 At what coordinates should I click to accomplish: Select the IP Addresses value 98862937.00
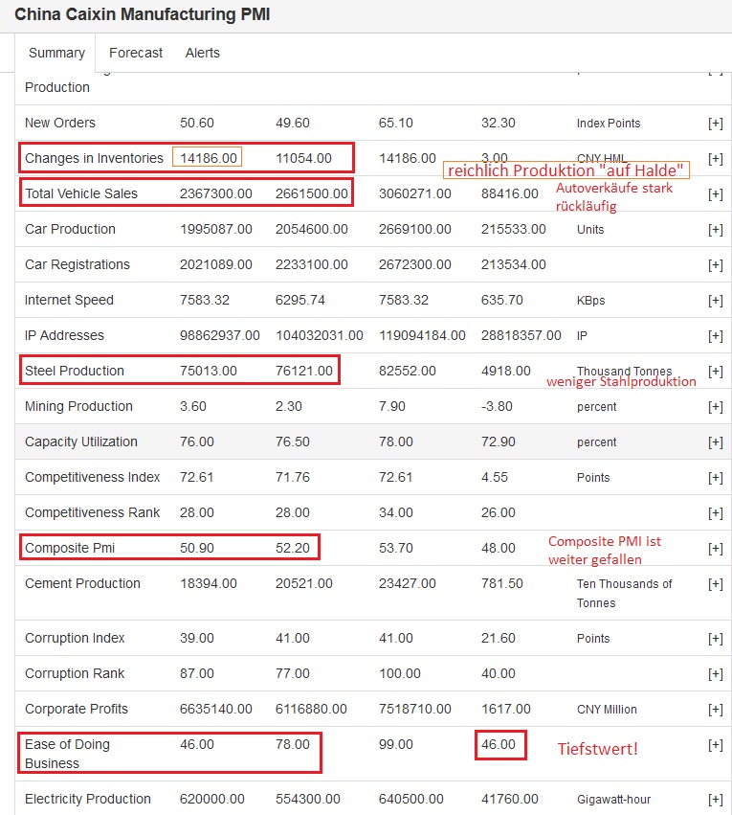pyautogui.click(x=220, y=335)
